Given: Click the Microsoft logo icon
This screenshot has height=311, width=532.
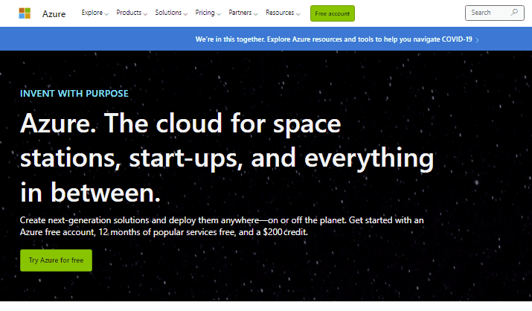Looking at the screenshot, I should (25, 13).
